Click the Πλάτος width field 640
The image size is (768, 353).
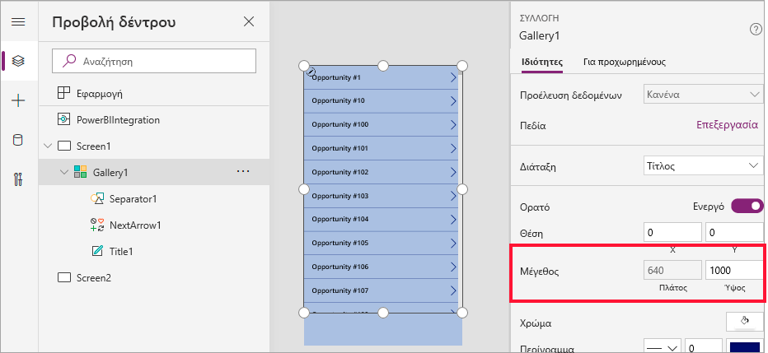(x=673, y=270)
